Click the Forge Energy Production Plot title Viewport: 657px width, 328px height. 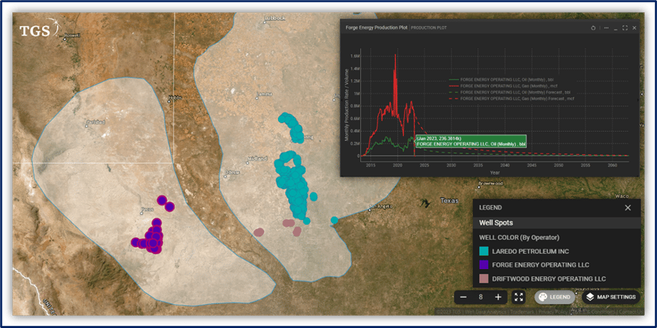point(377,28)
